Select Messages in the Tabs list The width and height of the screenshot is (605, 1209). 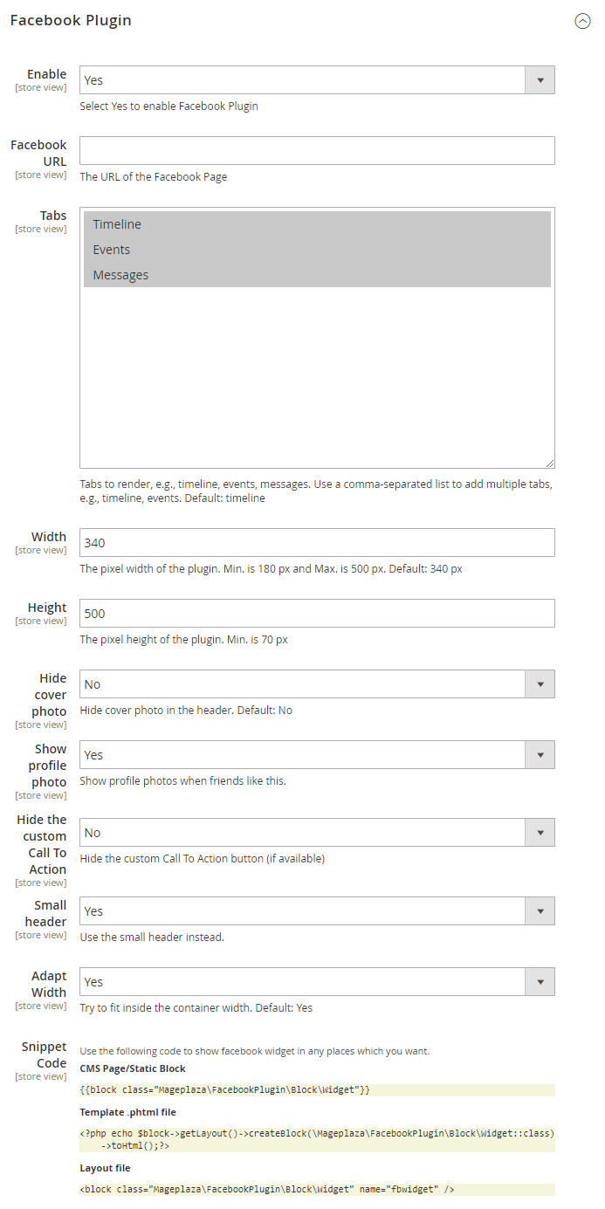click(x=317, y=275)
